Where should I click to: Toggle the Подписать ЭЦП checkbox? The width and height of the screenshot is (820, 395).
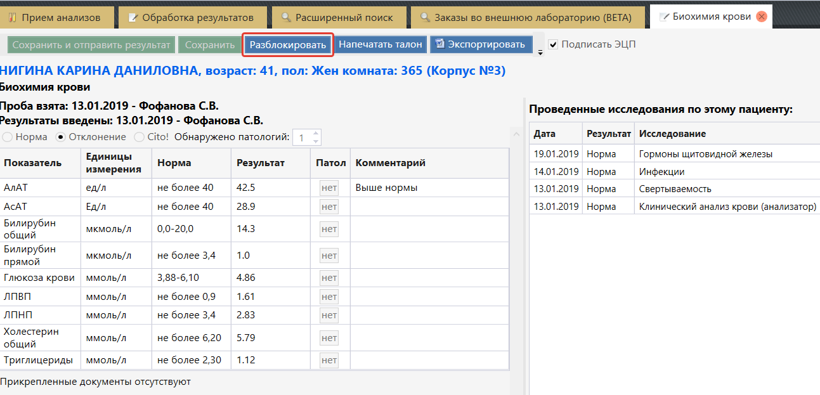pos(554,44)
